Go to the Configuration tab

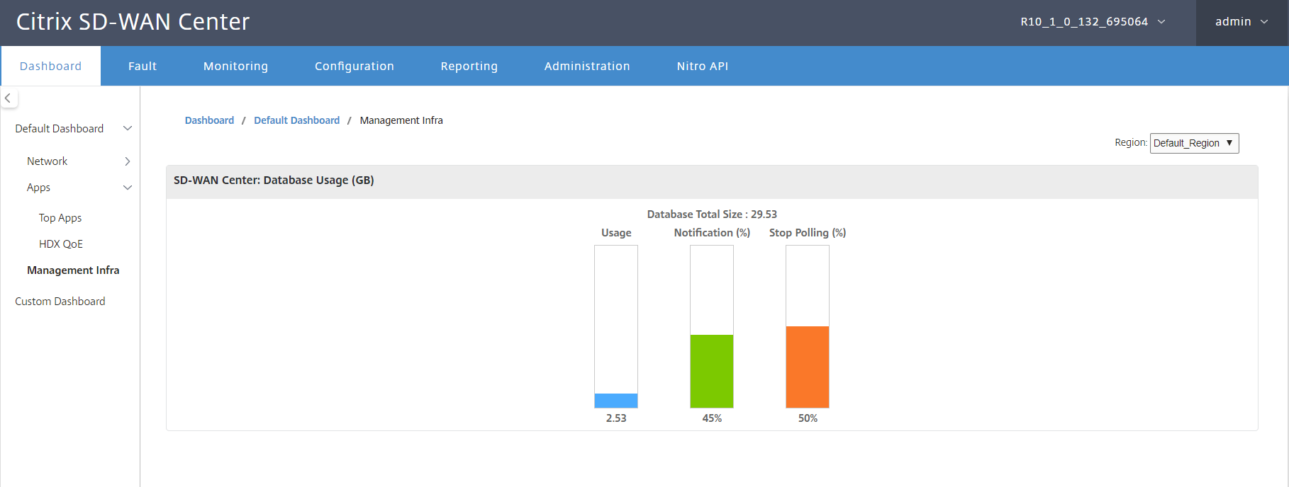(x=355, y=66)
